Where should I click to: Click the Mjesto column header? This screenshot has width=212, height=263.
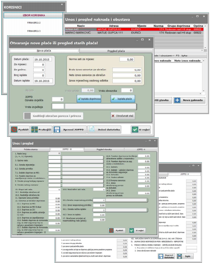[142, 26]
